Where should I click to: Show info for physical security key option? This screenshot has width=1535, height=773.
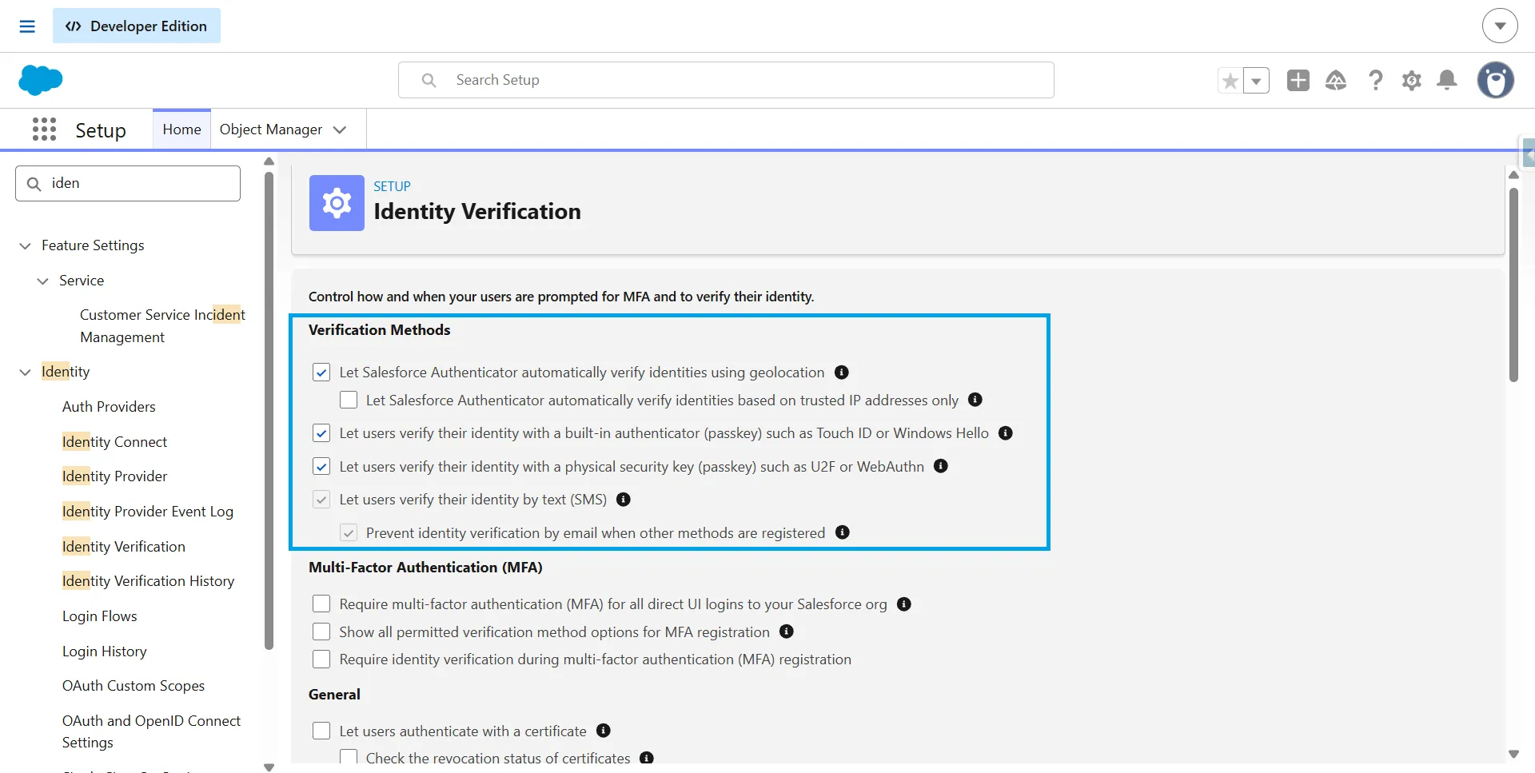941,466
